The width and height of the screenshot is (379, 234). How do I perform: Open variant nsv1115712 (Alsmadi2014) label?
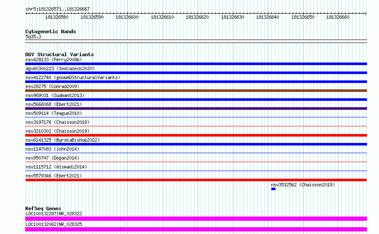point(56,167)
